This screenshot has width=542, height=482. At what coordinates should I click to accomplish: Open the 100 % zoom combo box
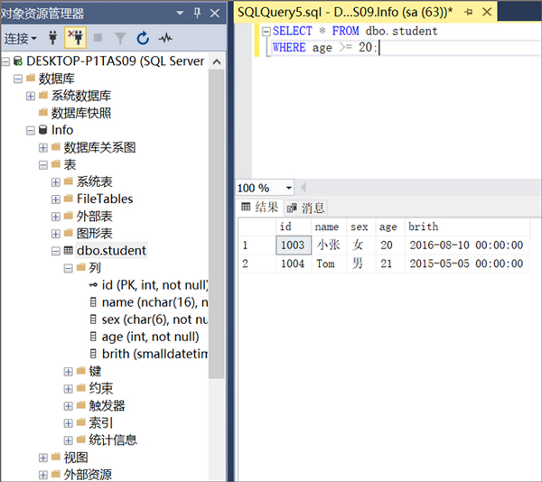265,188
